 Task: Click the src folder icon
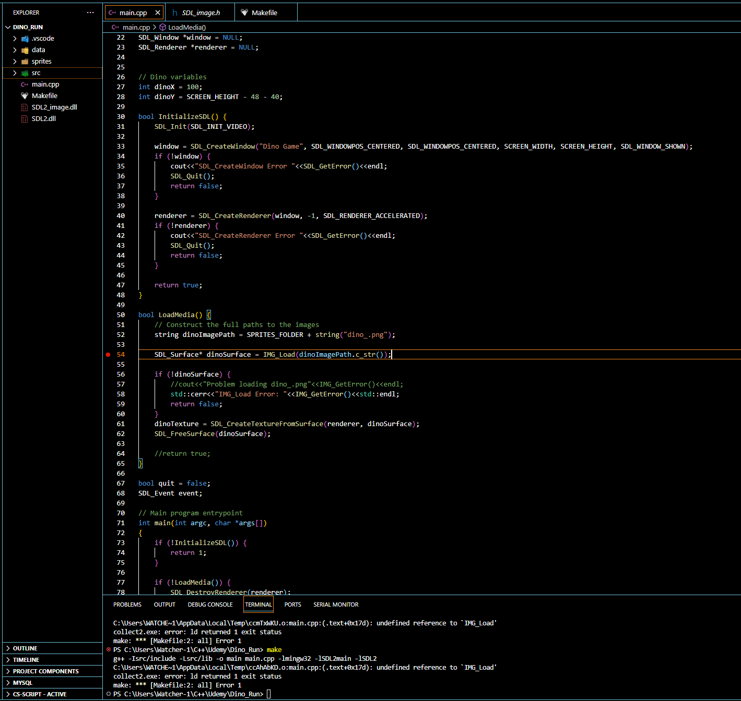[25, 73]
